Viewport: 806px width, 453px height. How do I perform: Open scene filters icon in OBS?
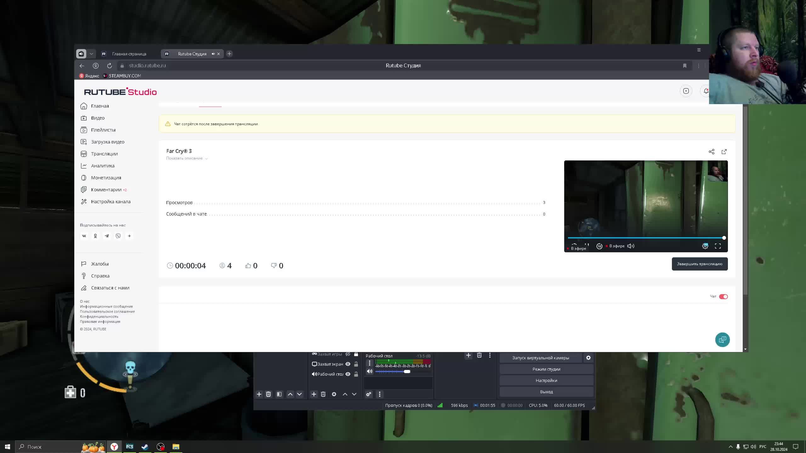point(279,394)
